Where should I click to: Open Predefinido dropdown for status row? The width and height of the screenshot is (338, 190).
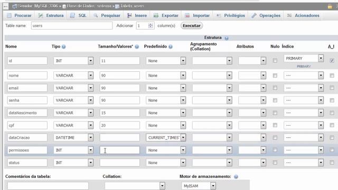166,163
